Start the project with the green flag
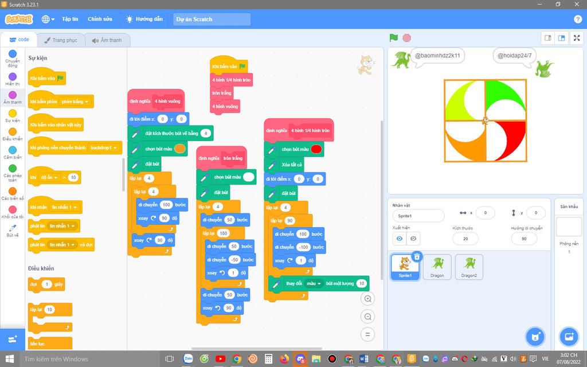The height and width of the screenshot is (367, 587). [x=393, y=37]
